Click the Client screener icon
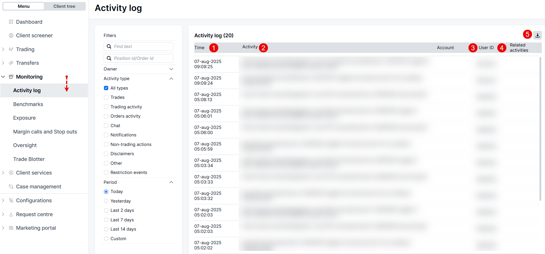 pyautogui.click(x=11, y=36)
